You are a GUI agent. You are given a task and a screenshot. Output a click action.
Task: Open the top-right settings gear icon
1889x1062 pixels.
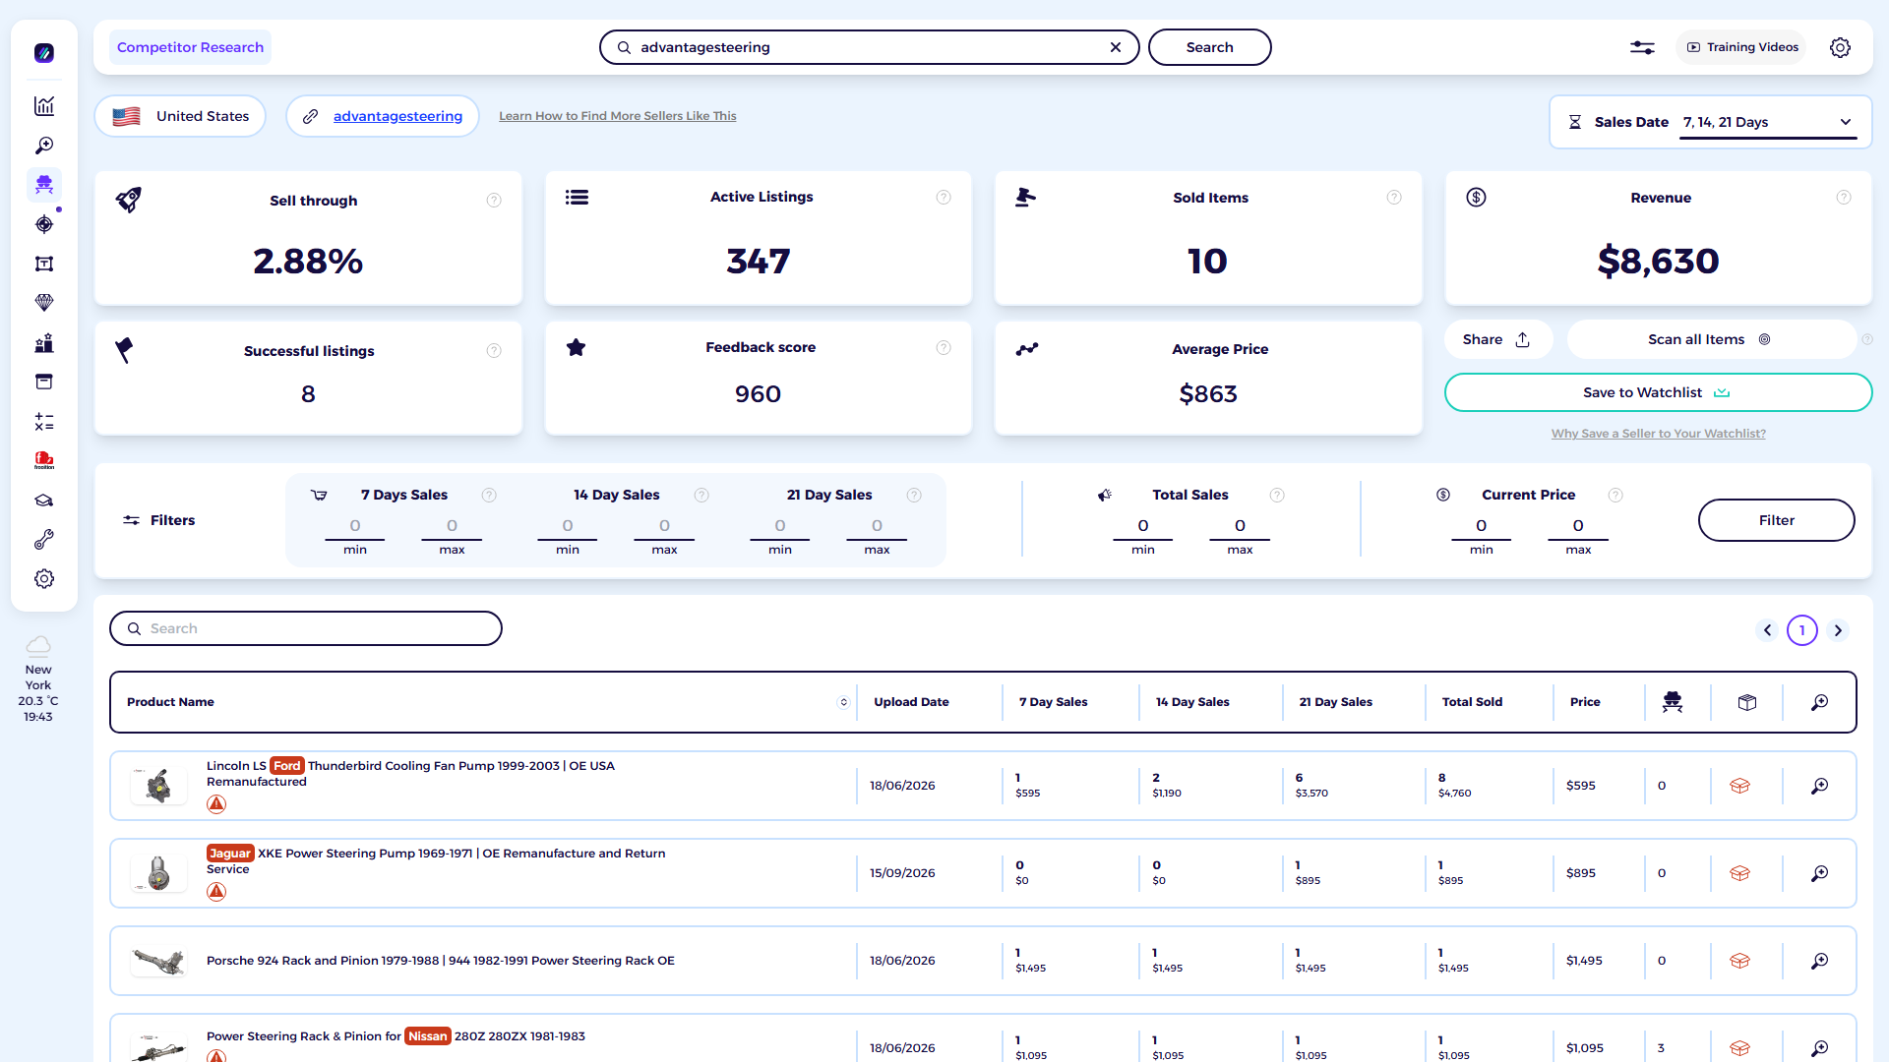(1840, 47)
